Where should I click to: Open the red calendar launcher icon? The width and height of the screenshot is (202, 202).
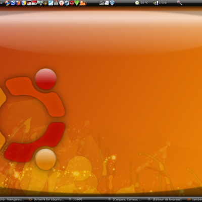[x=34, y=3]
